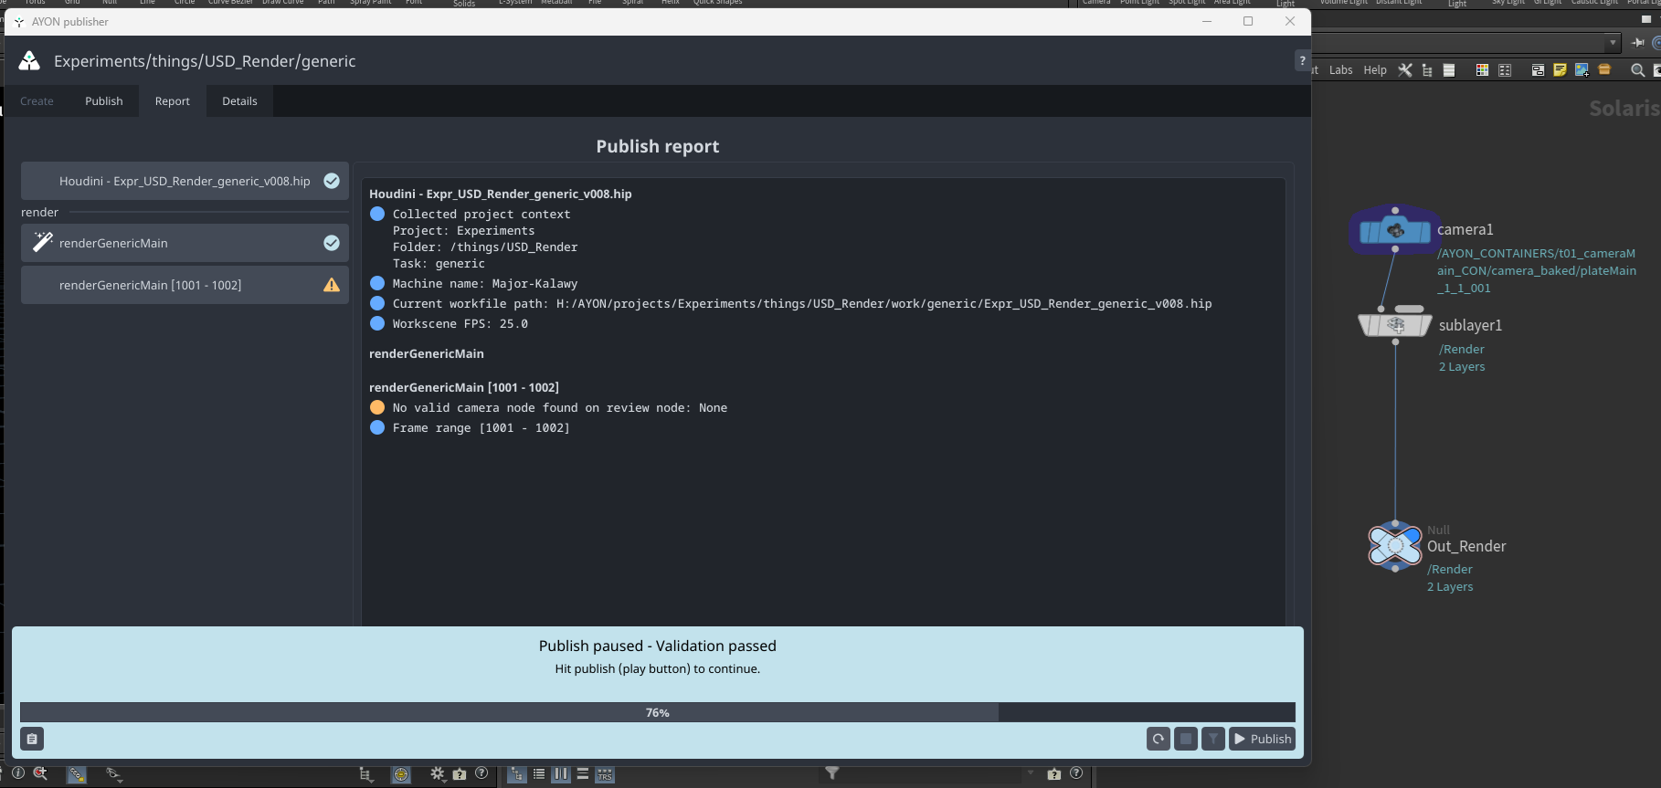Select the Out_Render null node
This screenshot has width=1661, height=788.
click(x=1395, y=546)
